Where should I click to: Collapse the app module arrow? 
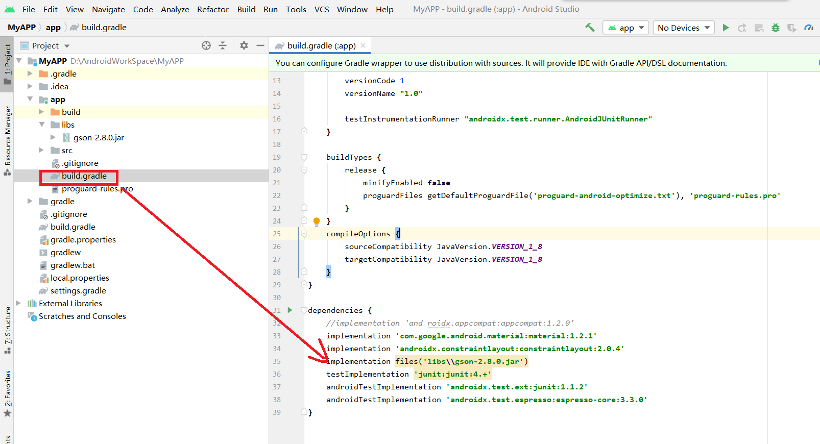click(x=30, y=99)
